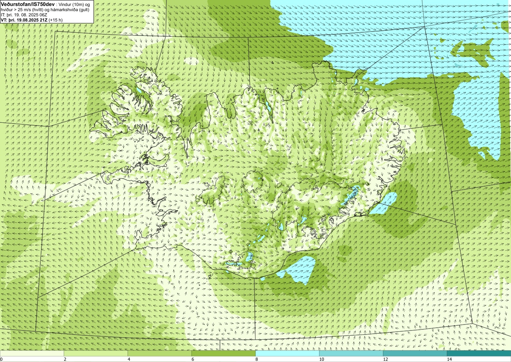Click the legend scale label "10"
This screenshot has height=362, width=511.
[x=321, y=359]
